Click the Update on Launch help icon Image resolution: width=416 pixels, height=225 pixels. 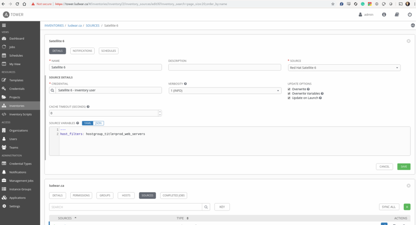pyautogui.click(x=320, y=98)
